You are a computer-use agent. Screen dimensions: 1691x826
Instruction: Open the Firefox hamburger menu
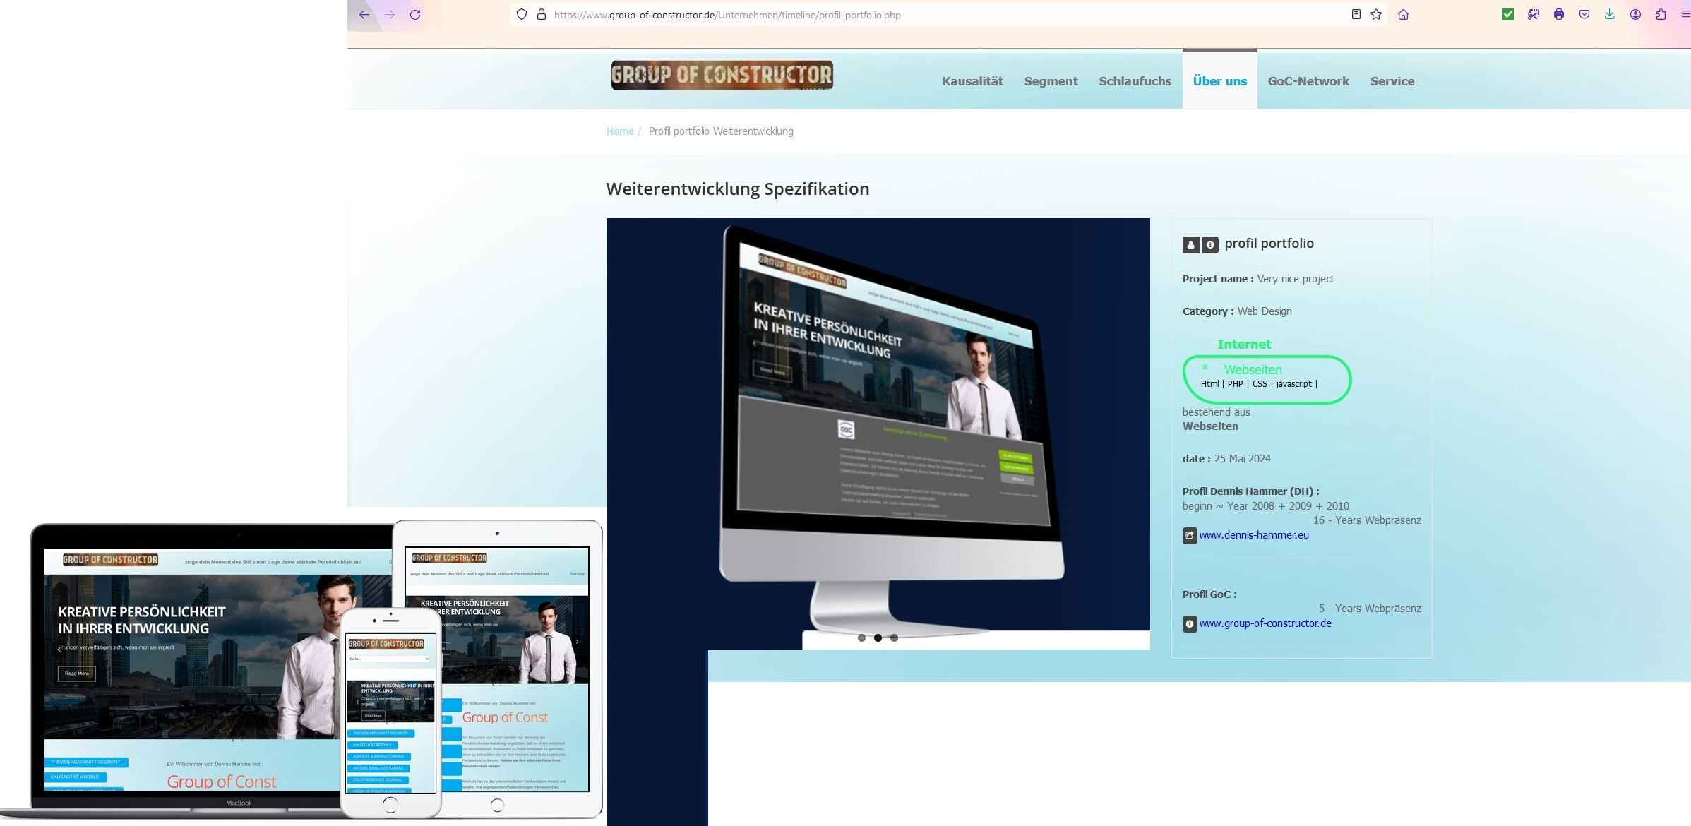[1685, 15]
